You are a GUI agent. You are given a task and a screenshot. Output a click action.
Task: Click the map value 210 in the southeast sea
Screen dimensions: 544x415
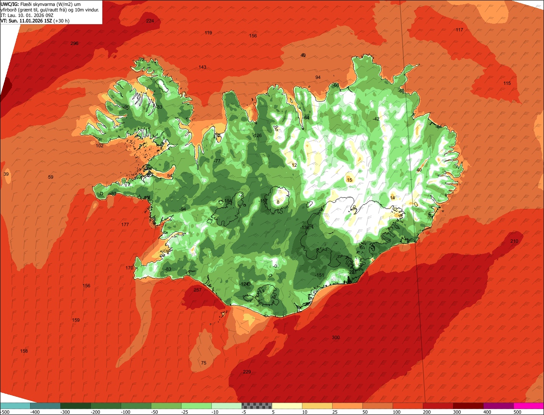[x=514, y=241]
